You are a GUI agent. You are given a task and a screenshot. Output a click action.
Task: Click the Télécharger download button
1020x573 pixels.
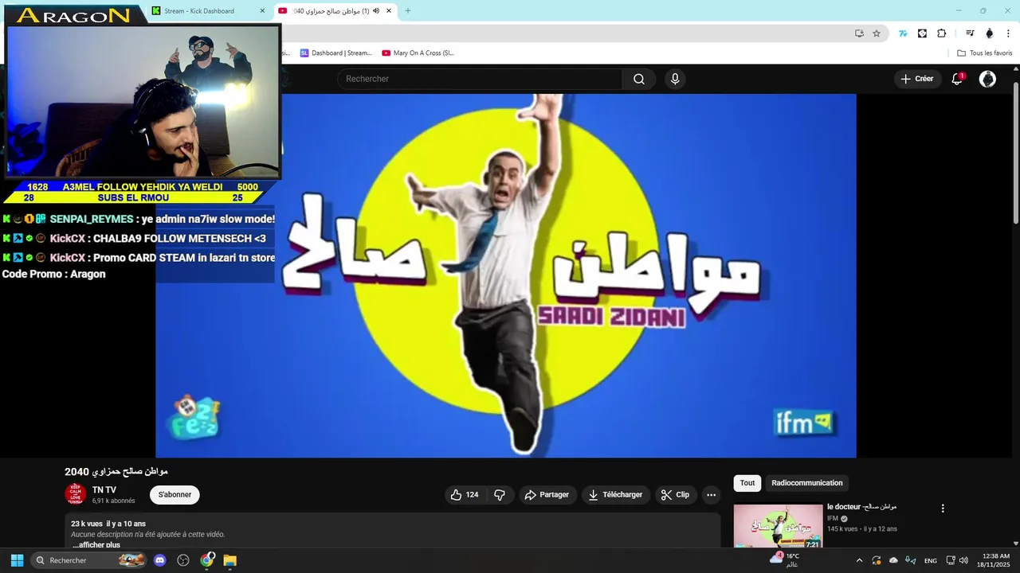click(x=615, y=495)
